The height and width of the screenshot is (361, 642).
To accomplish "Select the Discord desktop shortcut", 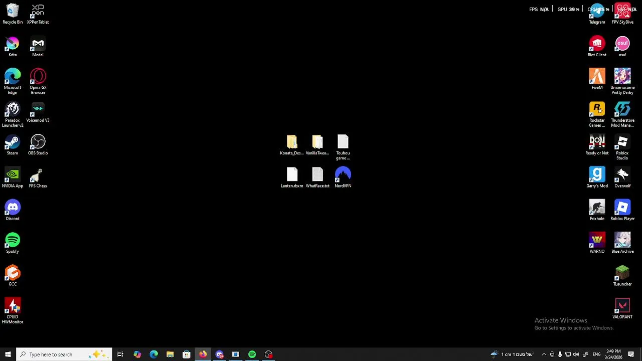I will coord(13,210).
